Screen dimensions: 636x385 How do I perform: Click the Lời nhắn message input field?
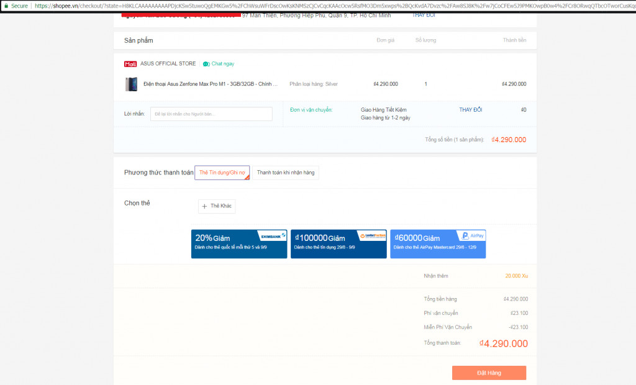click(x=211, y=114)
